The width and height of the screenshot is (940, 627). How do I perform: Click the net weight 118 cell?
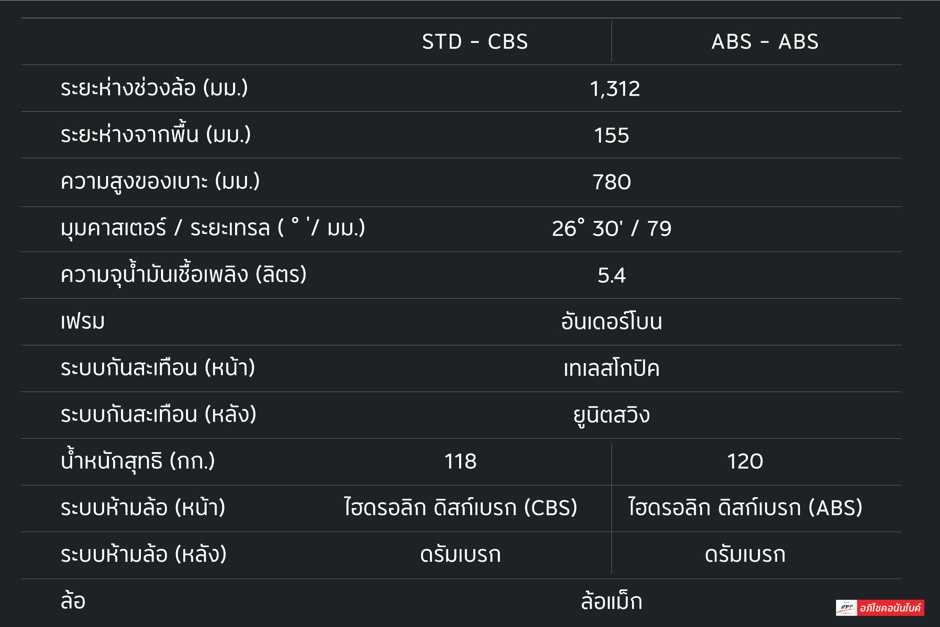460,462
